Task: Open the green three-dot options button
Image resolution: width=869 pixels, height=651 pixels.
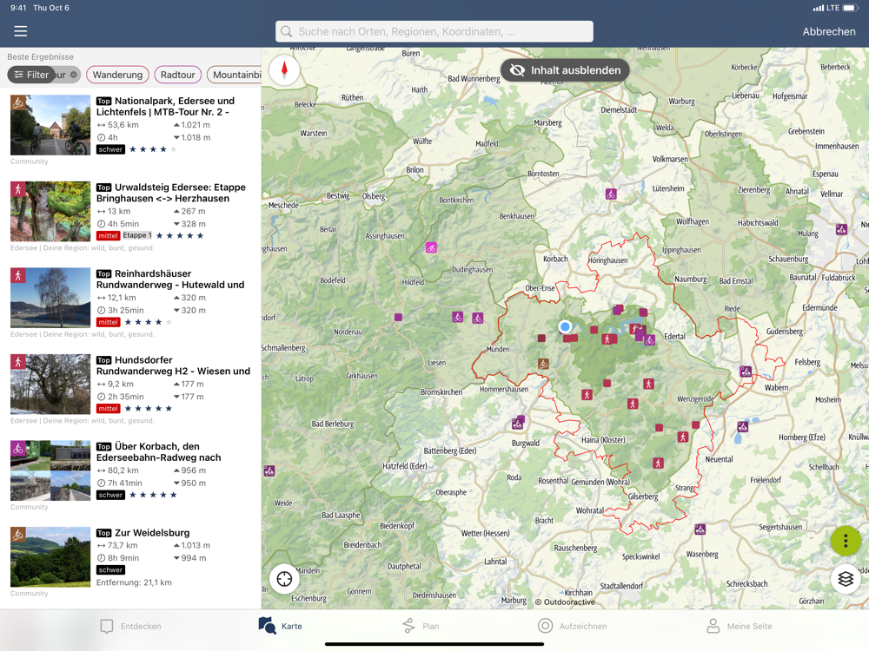Action: pos(846,541)
